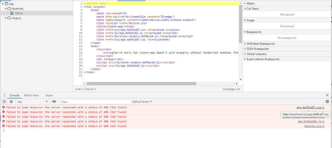Click the "No breakpoints" text
332x148 pixels.
click(x=287, y=38)
